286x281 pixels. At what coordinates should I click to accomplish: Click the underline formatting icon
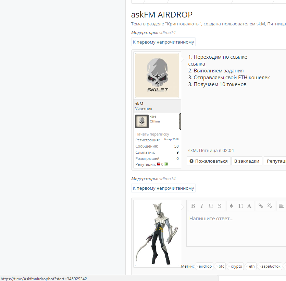[211, 206]
